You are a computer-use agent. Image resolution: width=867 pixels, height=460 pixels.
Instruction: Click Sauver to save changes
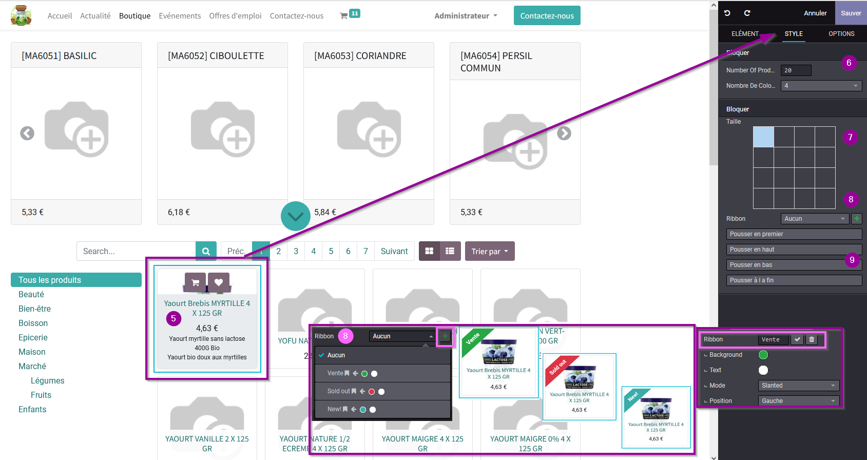(x=851, y=13)
